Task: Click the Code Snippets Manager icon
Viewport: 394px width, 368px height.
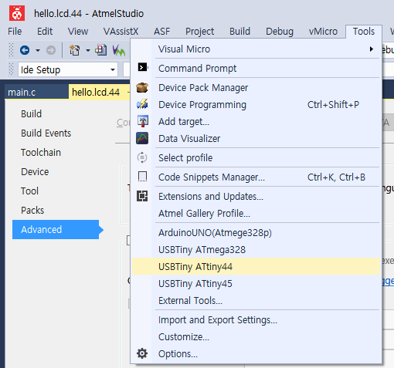Action: click(x=142, y=177)
